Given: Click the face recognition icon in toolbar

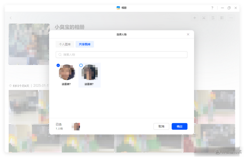Looking at the screenshot, I should point(204,18).
